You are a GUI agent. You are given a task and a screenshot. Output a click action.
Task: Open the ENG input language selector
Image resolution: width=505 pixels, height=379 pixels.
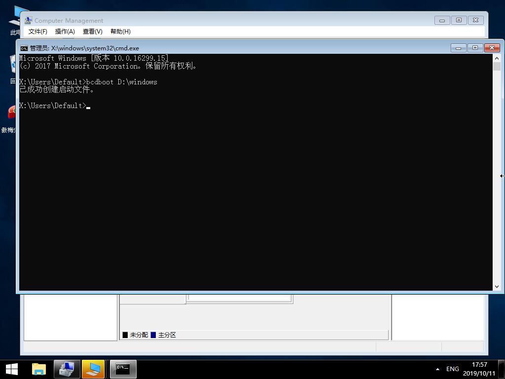452,369
